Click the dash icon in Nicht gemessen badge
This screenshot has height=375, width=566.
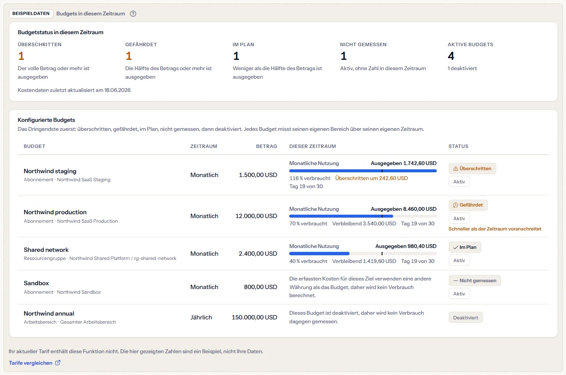pos(455,281)
